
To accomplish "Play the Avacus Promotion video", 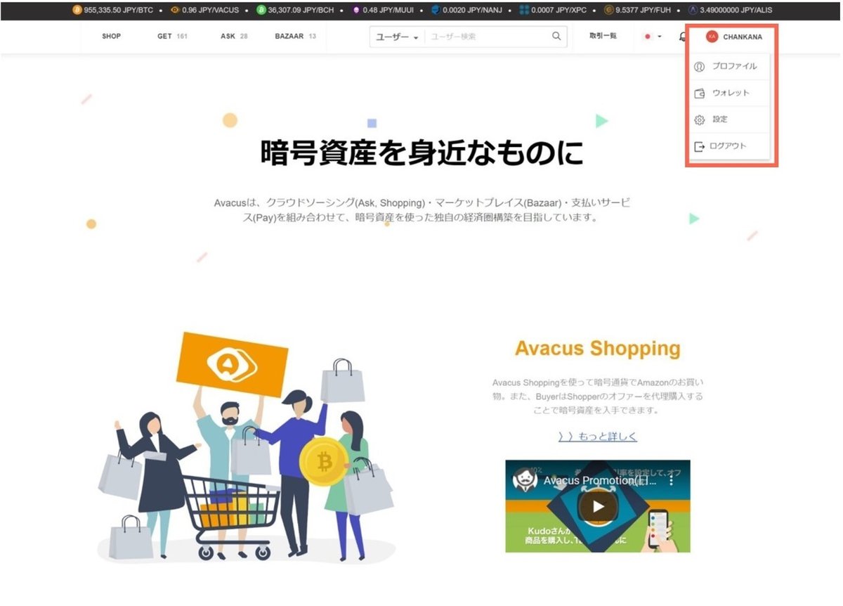I will tap(597, 505).
